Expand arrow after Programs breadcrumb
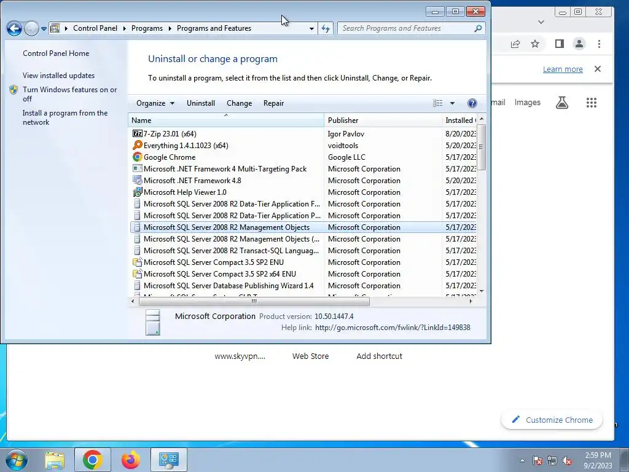This screenshot has height=472, width=629. (170, 28)
